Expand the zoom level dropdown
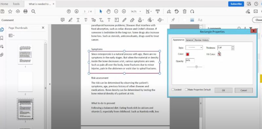Viewport: 262px width, 129px height. (140, 11)
